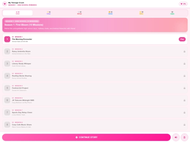Click the 'Season 1: First Bloom (10 Missions)' heading
This screenshot has width=190, height=143.
tap(24, 25)
